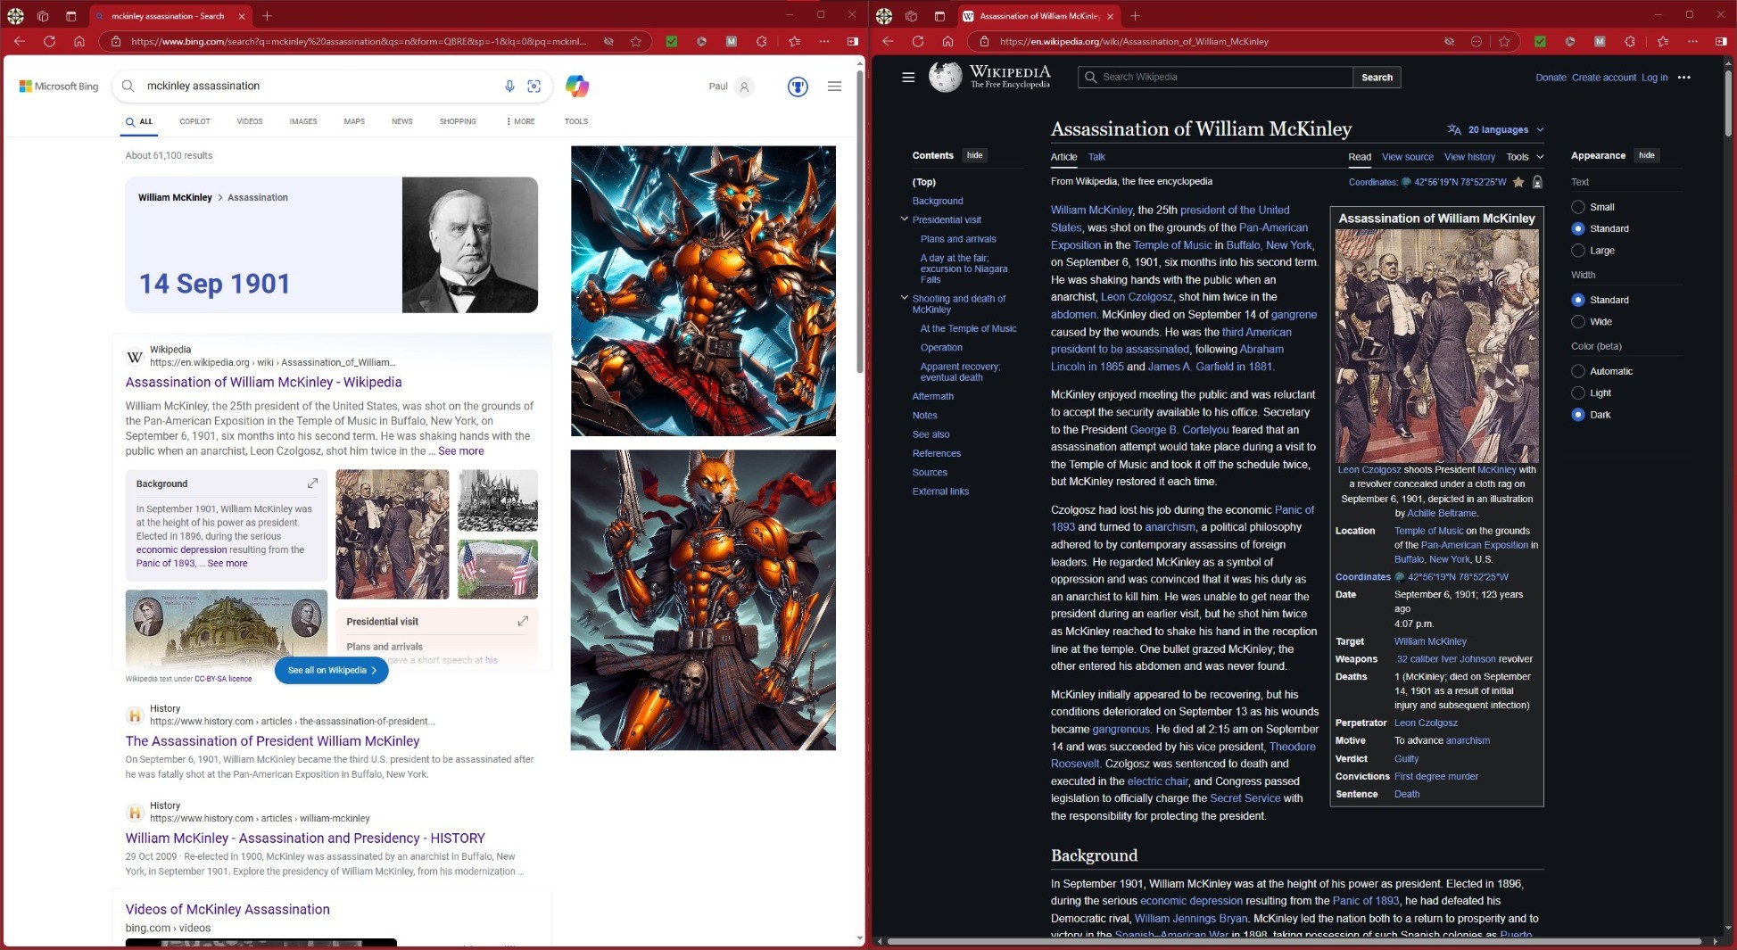Open new tab in Bing browser window

267,16
